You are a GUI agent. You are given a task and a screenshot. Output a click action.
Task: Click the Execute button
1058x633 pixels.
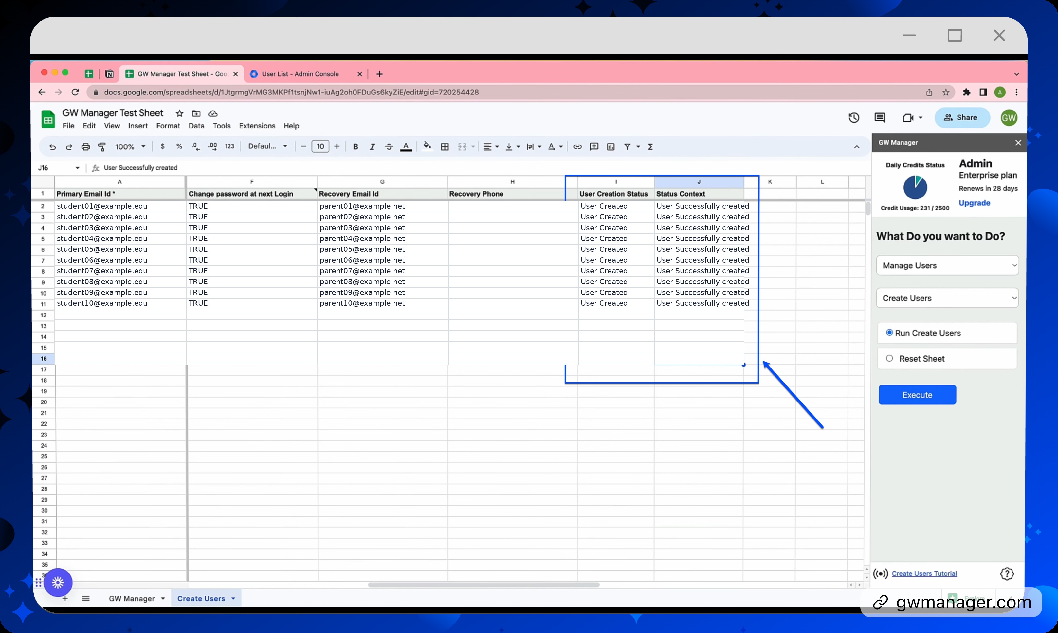(x=917, y=395)
